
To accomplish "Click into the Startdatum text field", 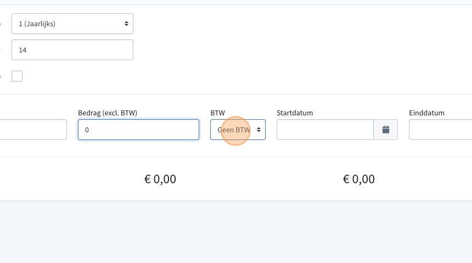I will coord(325,130).
